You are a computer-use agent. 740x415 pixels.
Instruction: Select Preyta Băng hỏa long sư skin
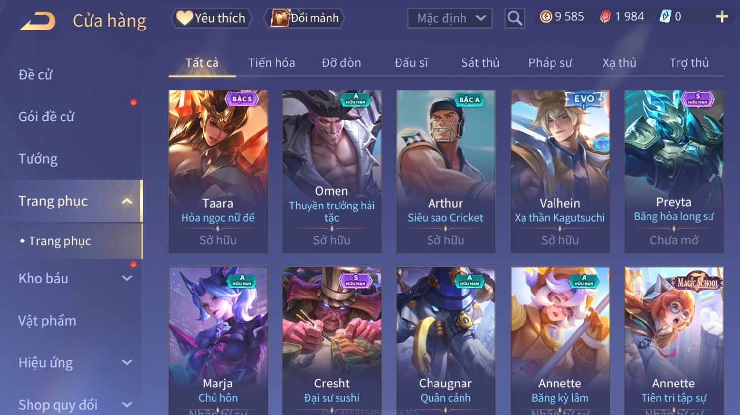pyautogui.click(x=674, y=172)
